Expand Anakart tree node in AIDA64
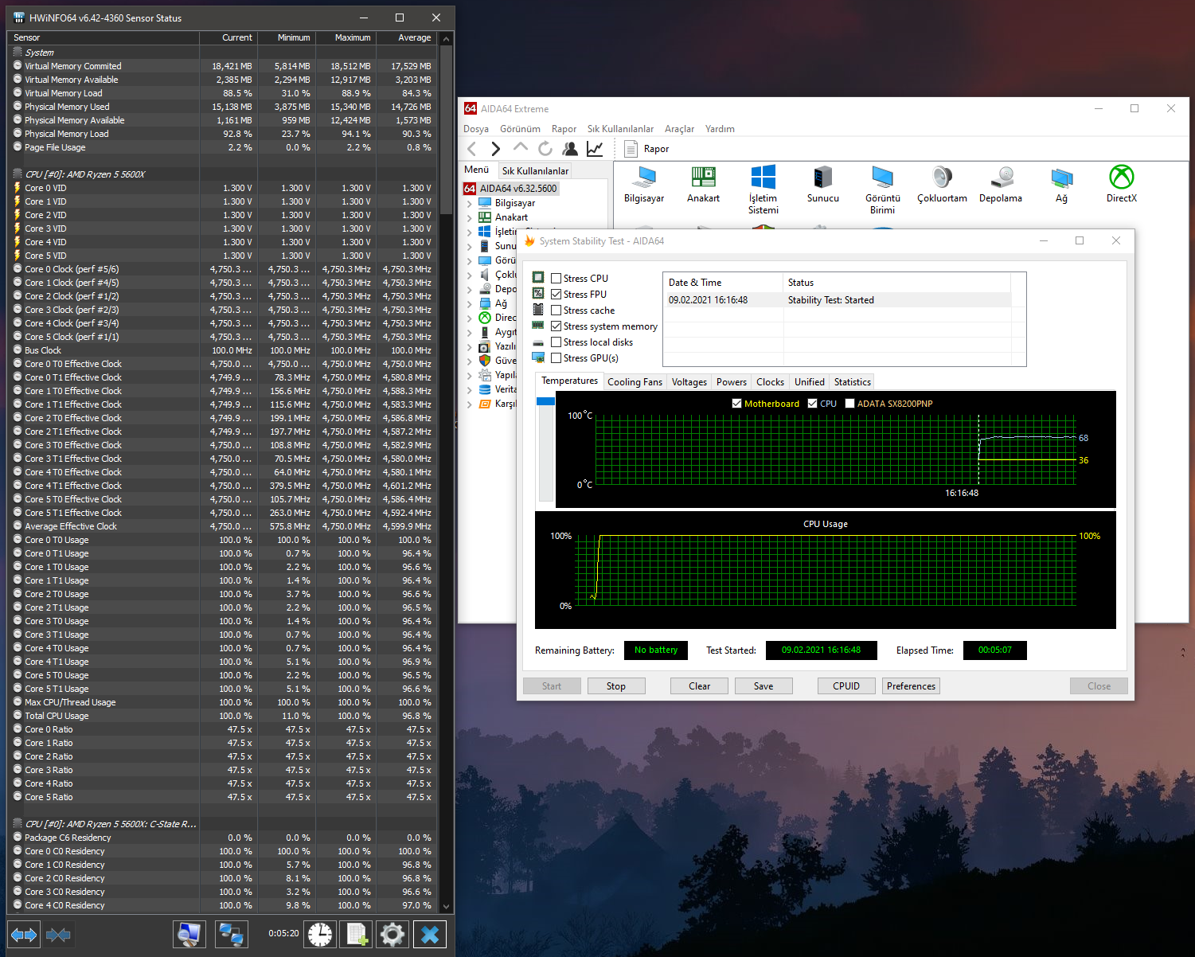 pos(470,217)
